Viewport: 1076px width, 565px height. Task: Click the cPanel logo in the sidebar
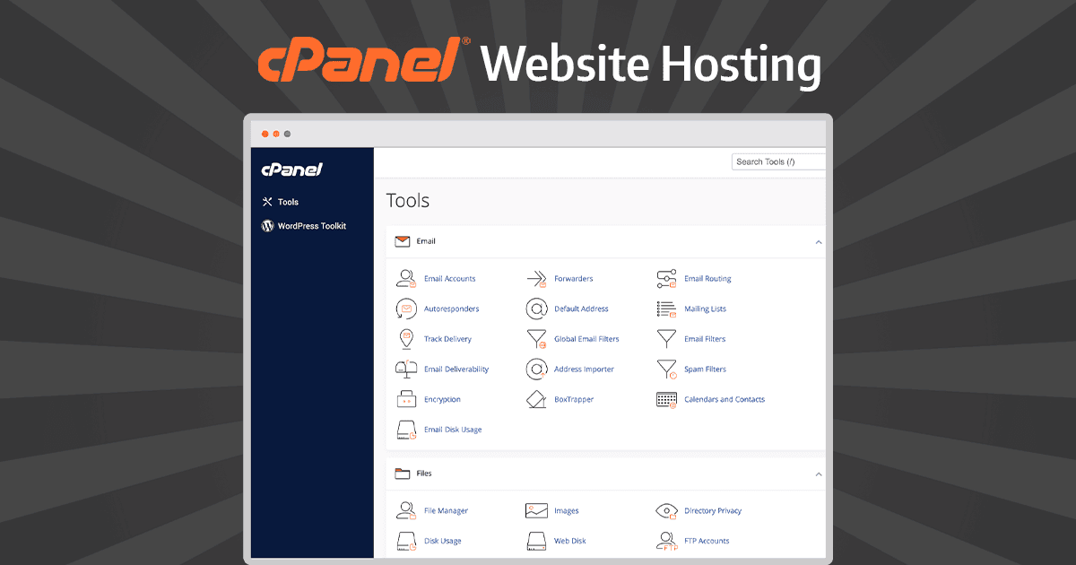(x=291, y=169)
